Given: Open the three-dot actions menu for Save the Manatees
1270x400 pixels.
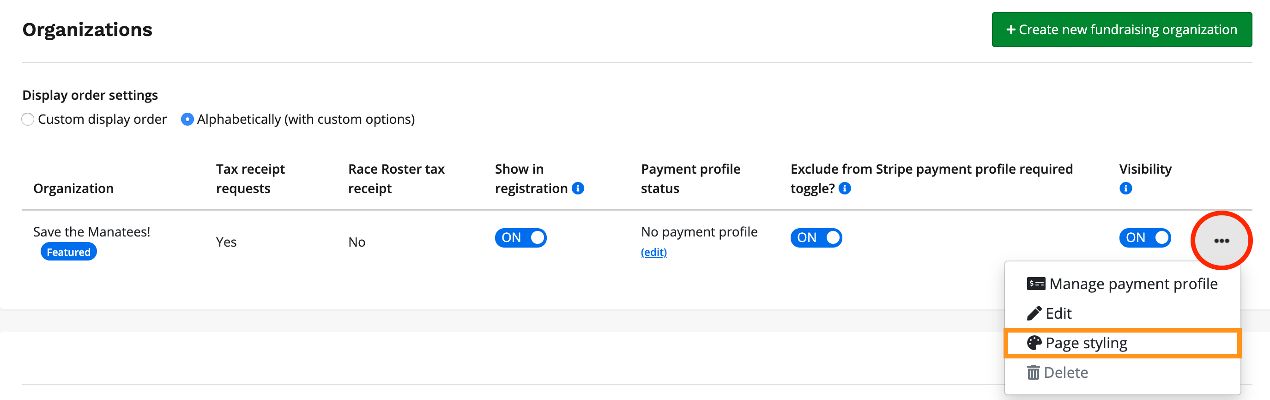Looking at the screenshot, I should (x=1221, y=241).
